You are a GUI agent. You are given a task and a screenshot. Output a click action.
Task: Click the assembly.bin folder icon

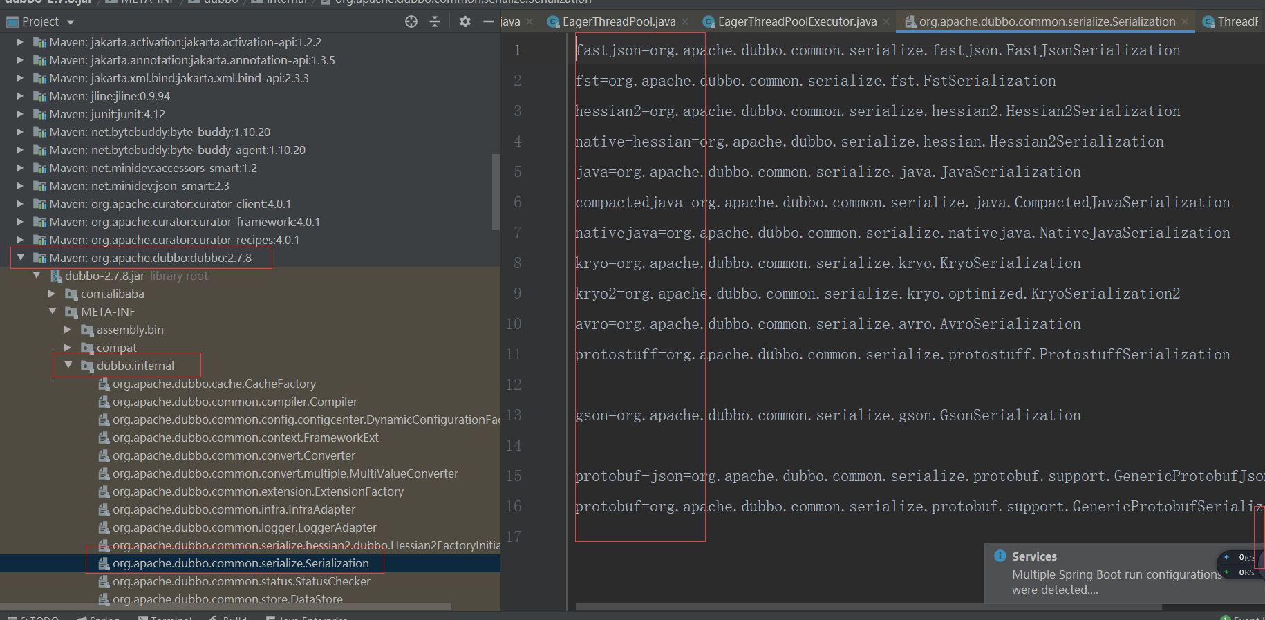point(87,330)
